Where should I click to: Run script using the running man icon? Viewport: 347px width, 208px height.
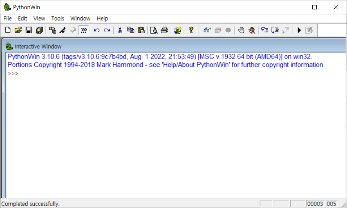pos(63,30)
